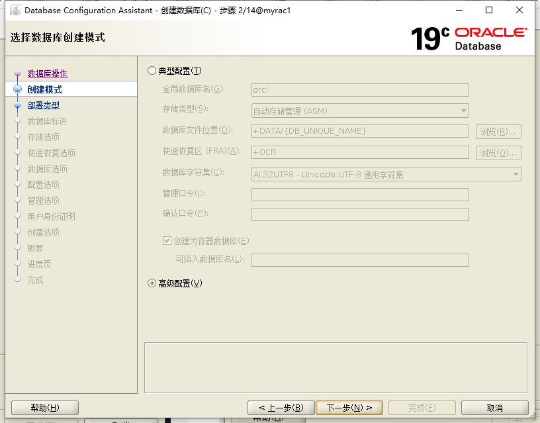Toggle the 创建为容器数据库(E) checkbox
Screen dimensions: 540x423
coord(167,240)
